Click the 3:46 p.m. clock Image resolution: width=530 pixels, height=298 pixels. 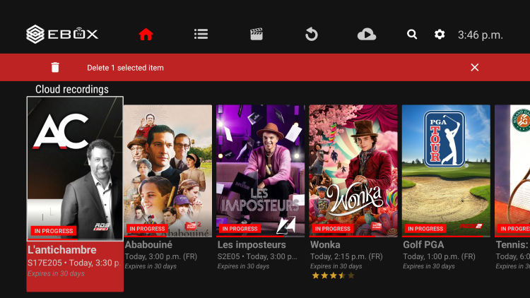tap(481, 34)
